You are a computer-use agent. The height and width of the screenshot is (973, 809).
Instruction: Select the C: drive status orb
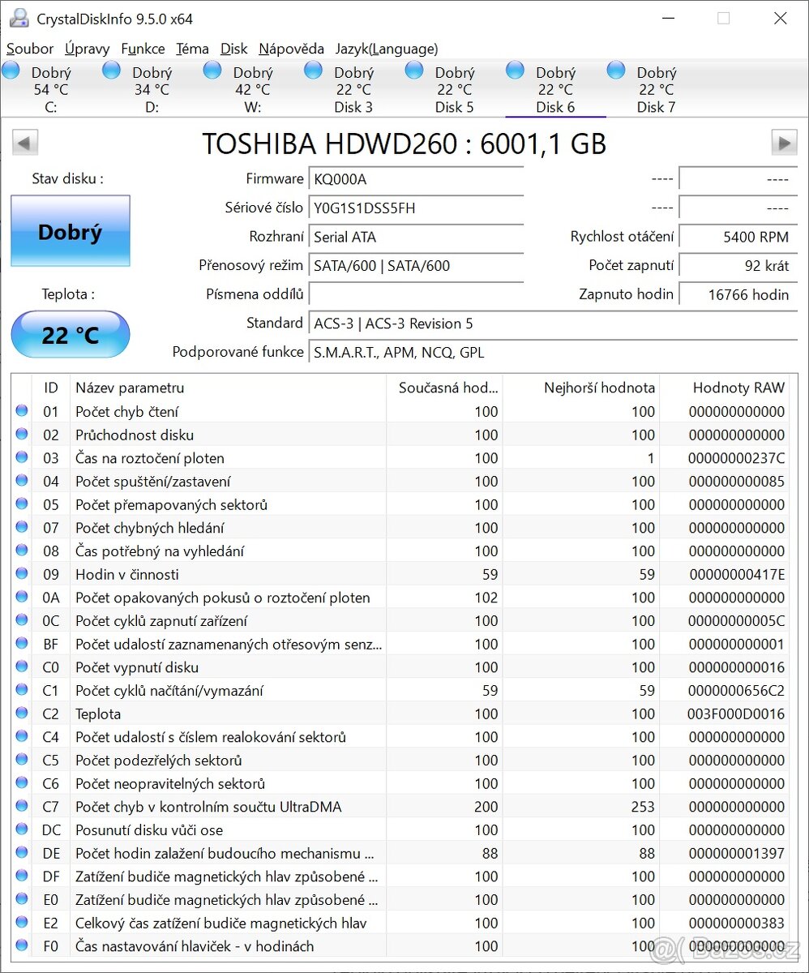11,70
